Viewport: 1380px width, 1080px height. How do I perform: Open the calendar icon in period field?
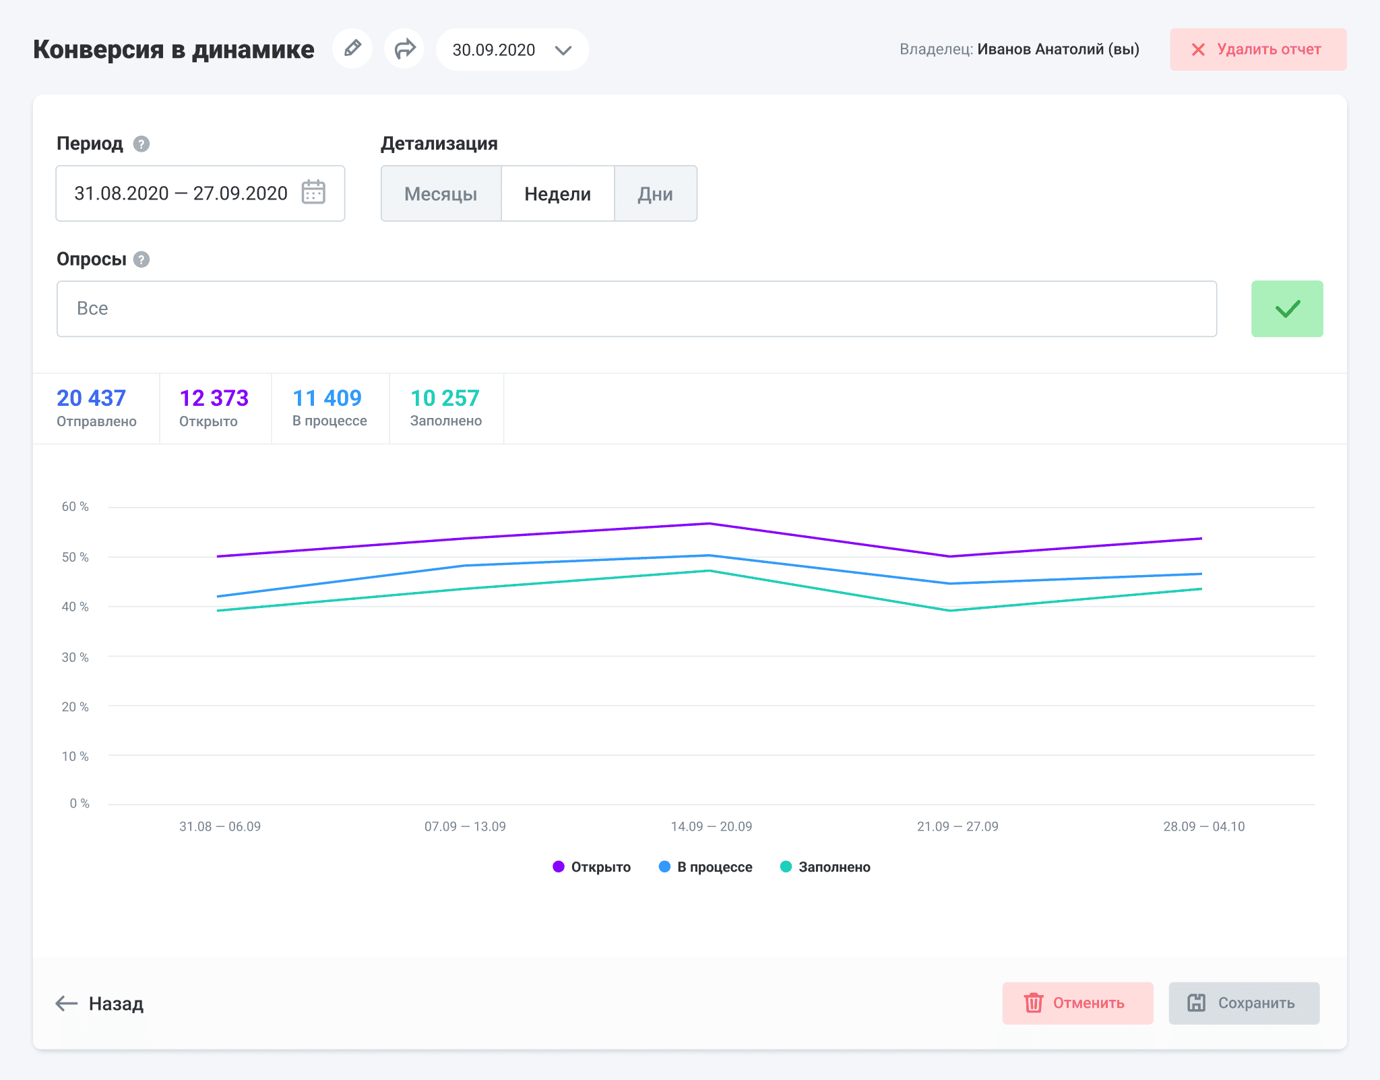click(x=313, y=193)
